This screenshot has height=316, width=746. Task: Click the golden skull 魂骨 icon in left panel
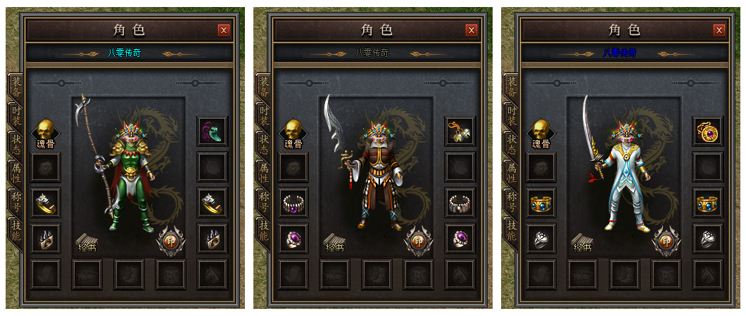(45, 134)
